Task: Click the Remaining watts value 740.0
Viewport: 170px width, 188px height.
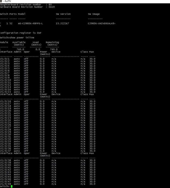Action: 54,49
